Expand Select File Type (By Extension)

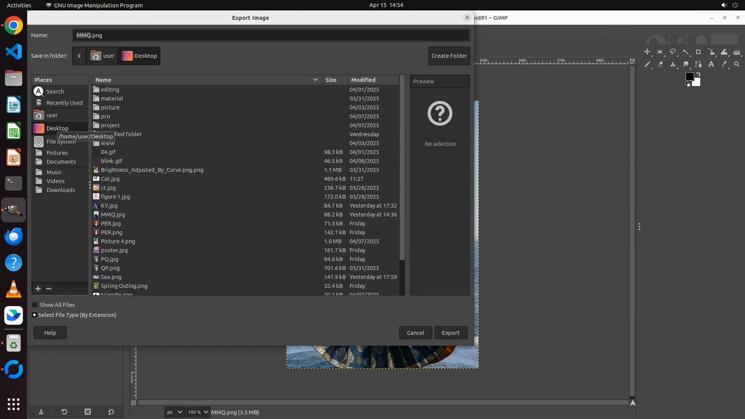tap(35, 315)
